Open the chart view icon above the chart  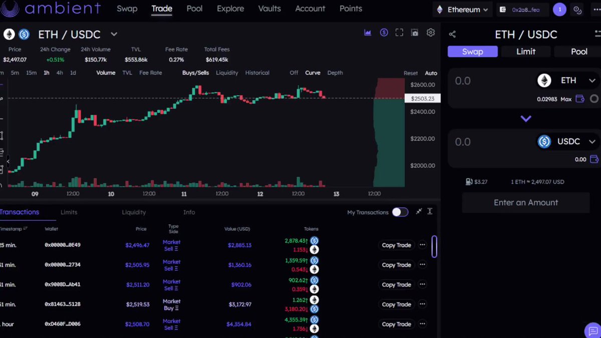368,33
